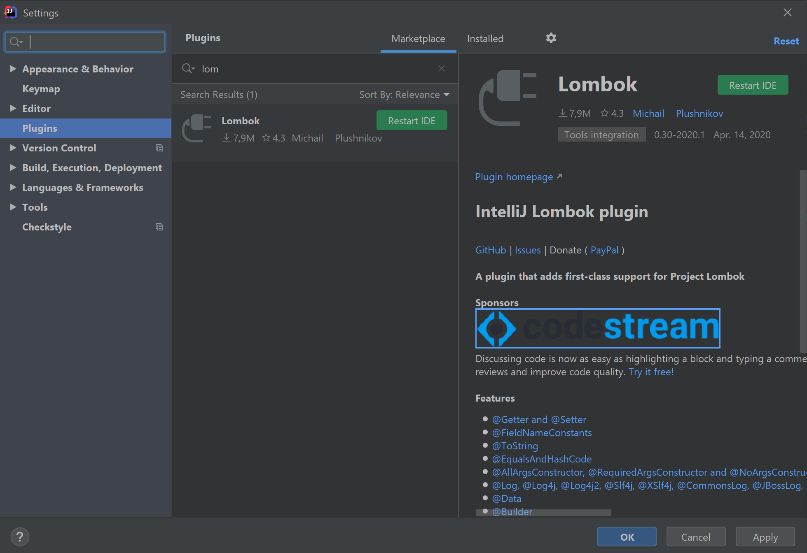Select Keymap in settings tree
The width and height of the screenshot is (807, 553).
pyautogui.click(x=41, y=89)
